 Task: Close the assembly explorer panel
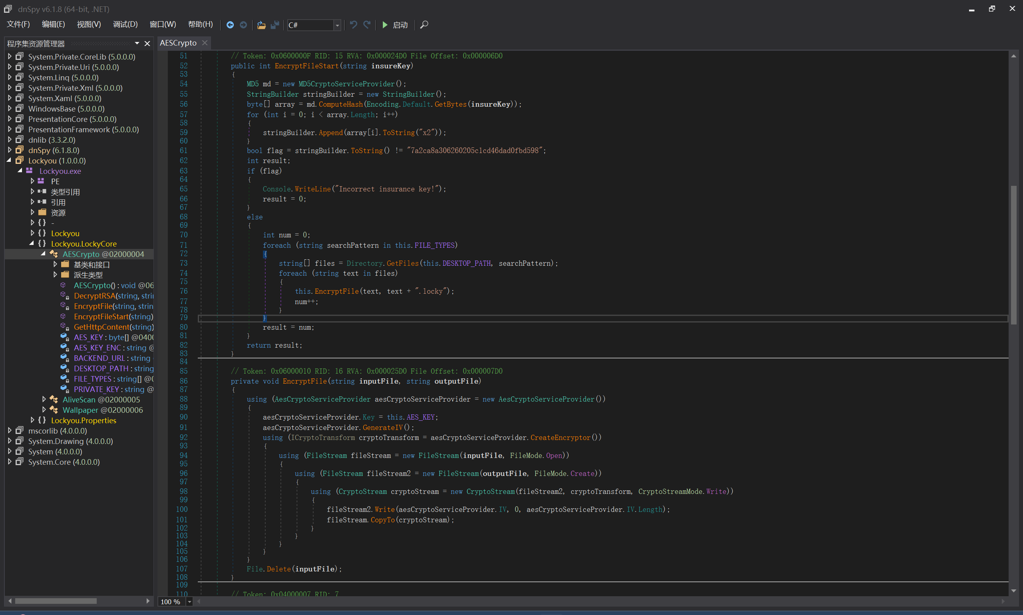click(x=147, y=44)
